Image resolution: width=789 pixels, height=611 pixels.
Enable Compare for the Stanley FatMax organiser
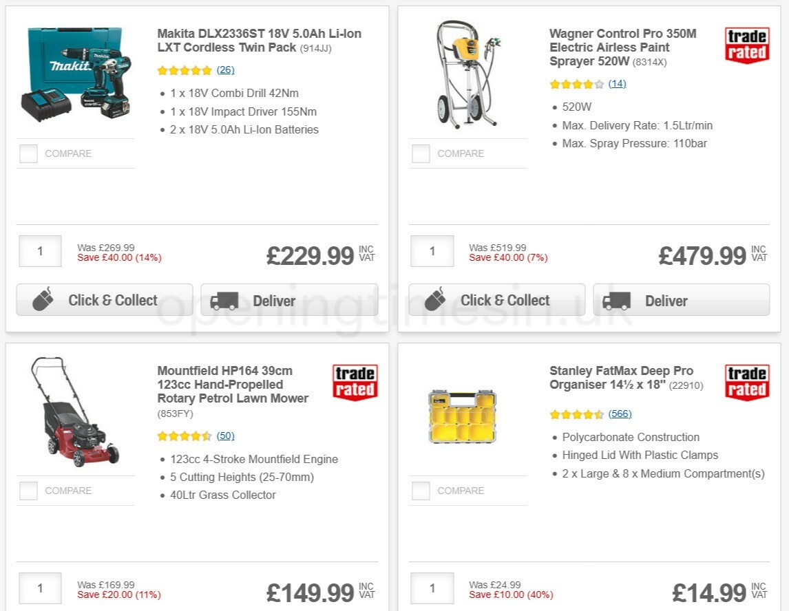(x=420, y=491)
